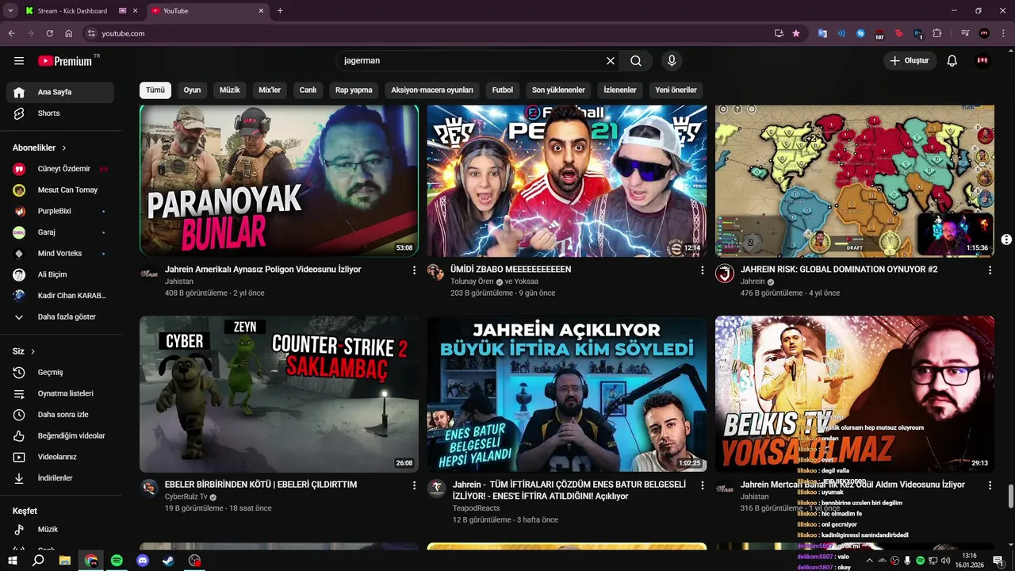Open watch history (Geçmiş) in sidebar

60,373
